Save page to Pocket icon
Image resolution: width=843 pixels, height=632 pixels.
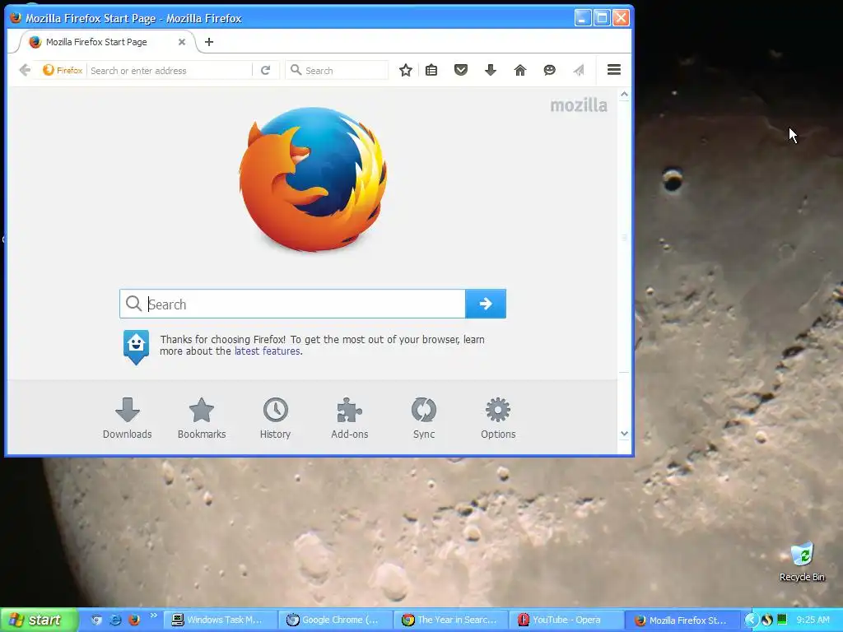point(461,70)
